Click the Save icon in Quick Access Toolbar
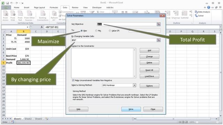 7,3
